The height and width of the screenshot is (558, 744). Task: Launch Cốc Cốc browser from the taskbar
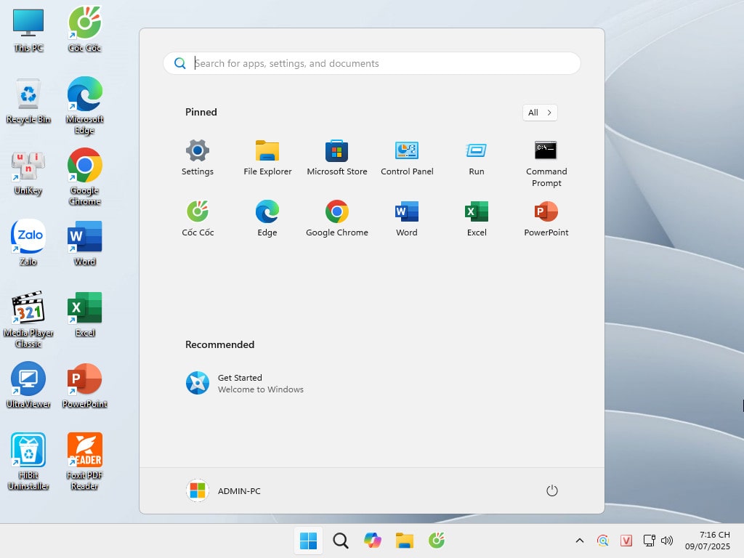click(x=437, y=540)
